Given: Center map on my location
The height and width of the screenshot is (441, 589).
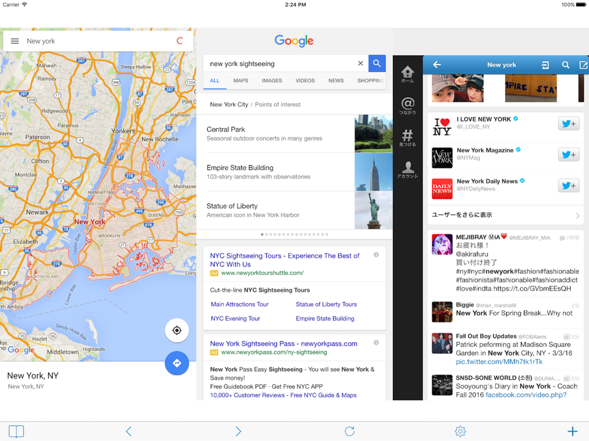Looking at the screenshot, I should click(177, 330).
